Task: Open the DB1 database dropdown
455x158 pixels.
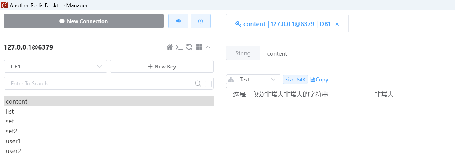Action: tap(56, 66)
